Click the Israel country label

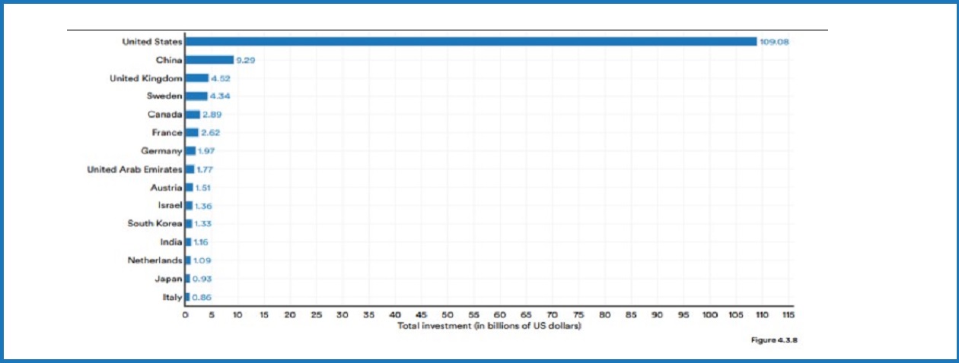click(170, 206)
